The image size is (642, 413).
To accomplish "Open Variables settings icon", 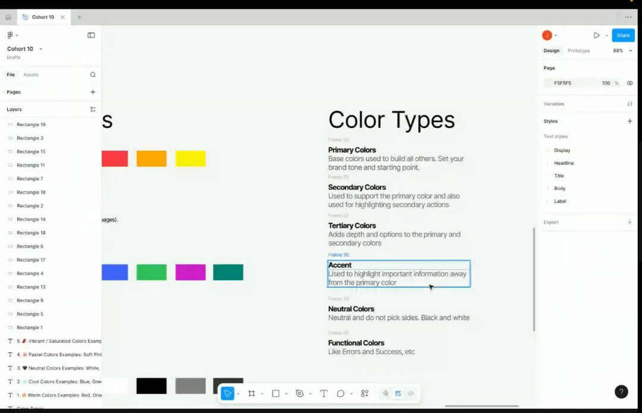I will (630, 104).
